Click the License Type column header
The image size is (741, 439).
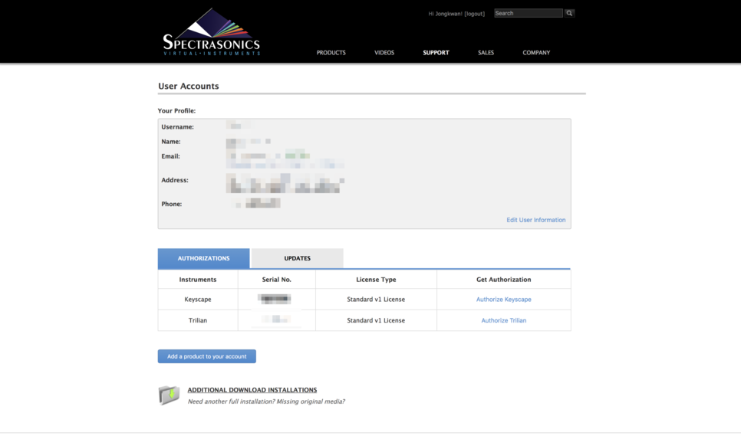click(376, 280)
